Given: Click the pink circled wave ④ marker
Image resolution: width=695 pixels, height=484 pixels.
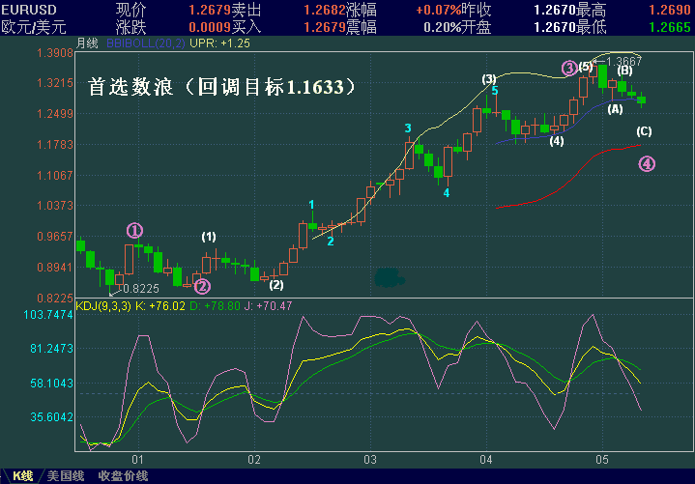Looking at the screenshot, I should (x=647, y=164).
